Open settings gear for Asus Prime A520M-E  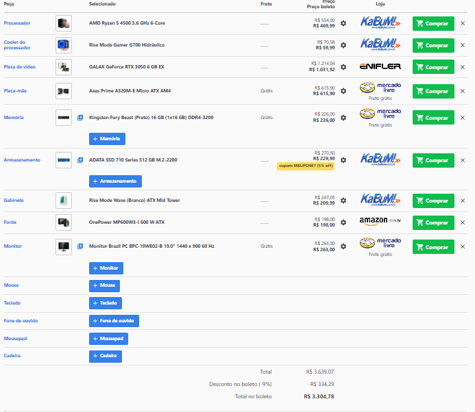(343, 91)
